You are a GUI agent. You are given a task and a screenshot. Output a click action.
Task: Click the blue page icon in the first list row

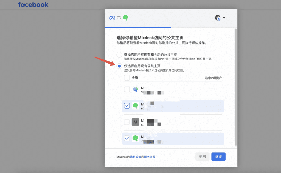tap(135, 89)
